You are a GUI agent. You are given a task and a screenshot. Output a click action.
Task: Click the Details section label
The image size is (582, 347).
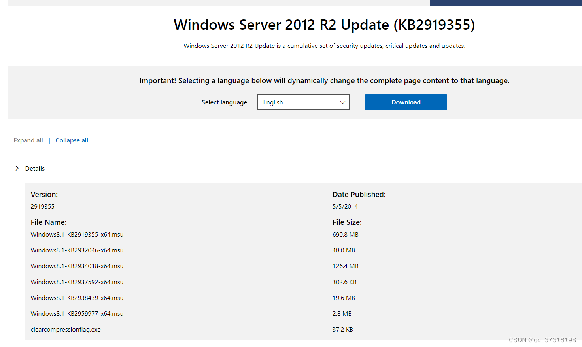pyautogui.click(x=35, y=168)
